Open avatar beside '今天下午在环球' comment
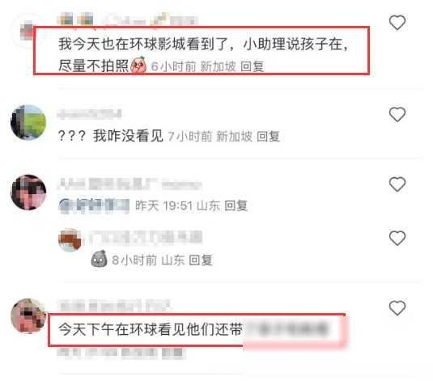 tap(28, 315)
